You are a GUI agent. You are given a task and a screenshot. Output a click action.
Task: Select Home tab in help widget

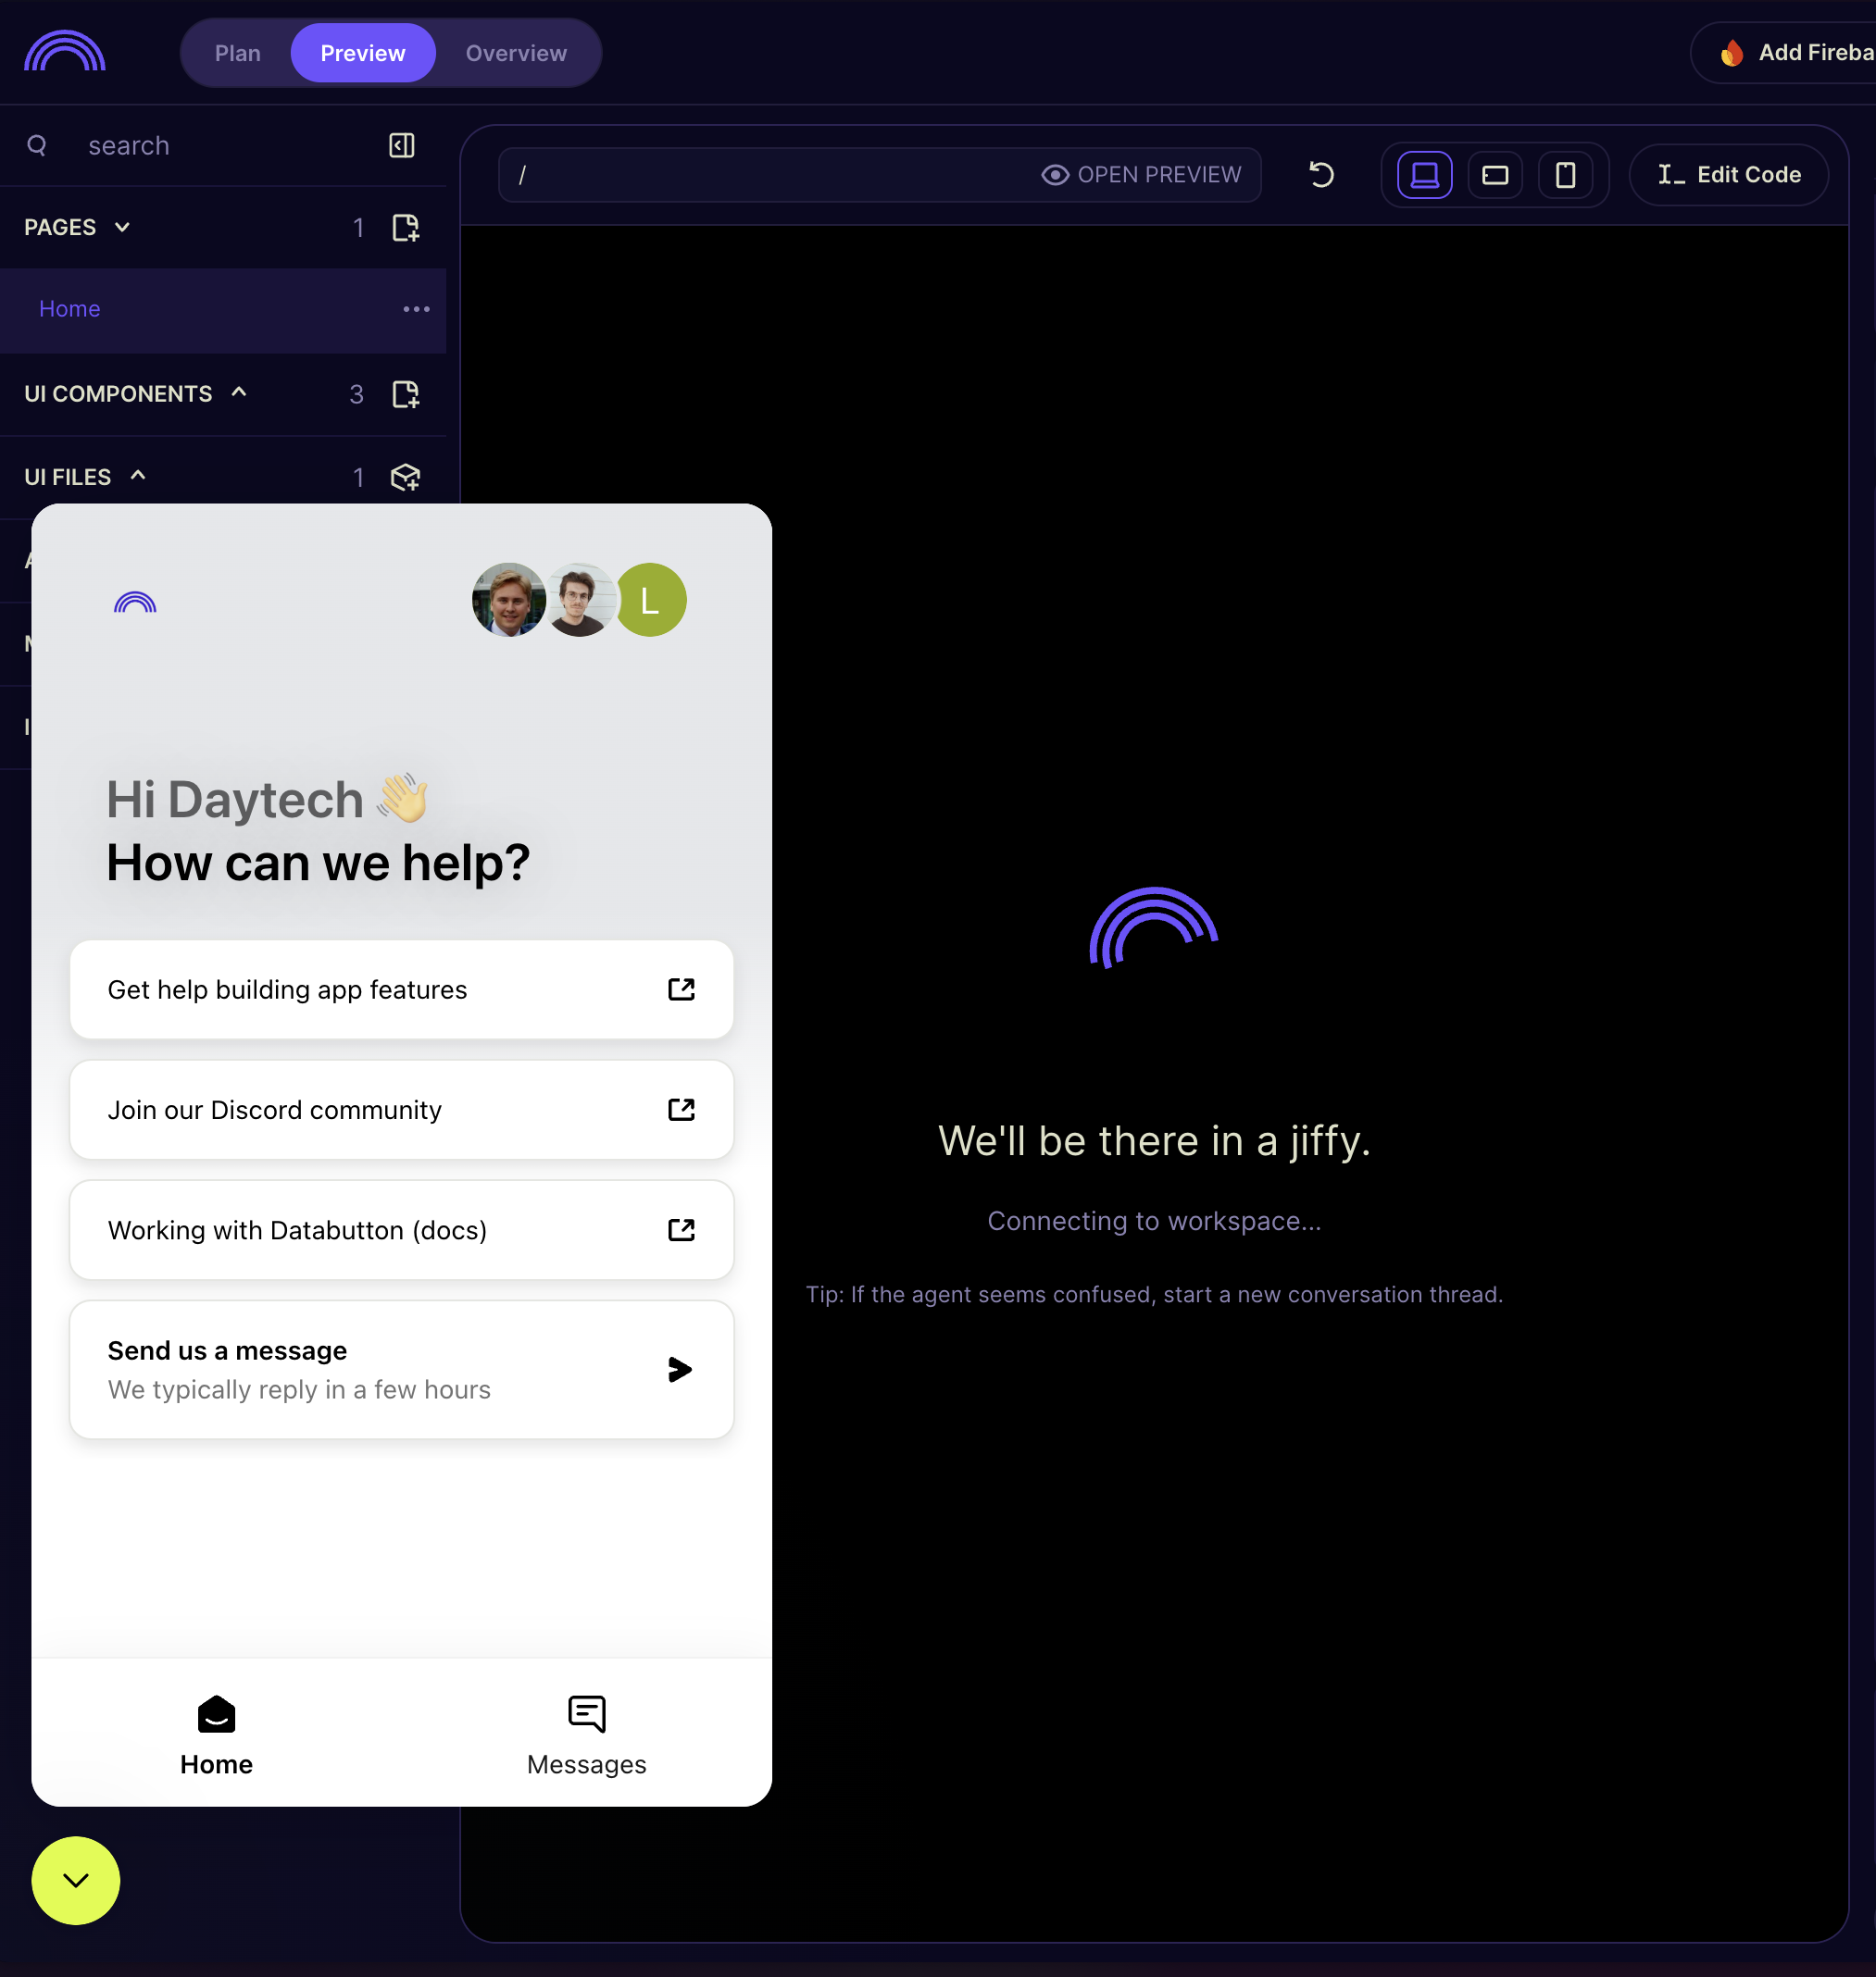[x=216, y=1735]
